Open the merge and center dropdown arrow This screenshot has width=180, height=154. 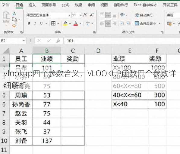click(159, 23)
